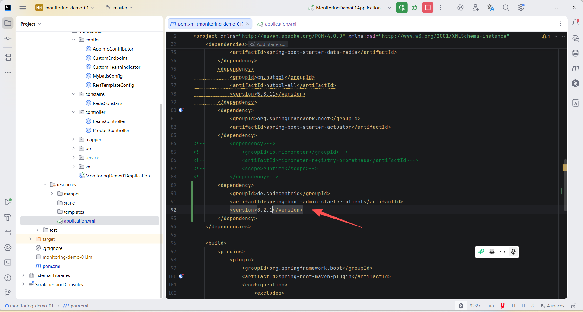The height and width of the screenshot is (312, 583).
Task: Open the Commit tool window
Action: click(x=8, y=38)
